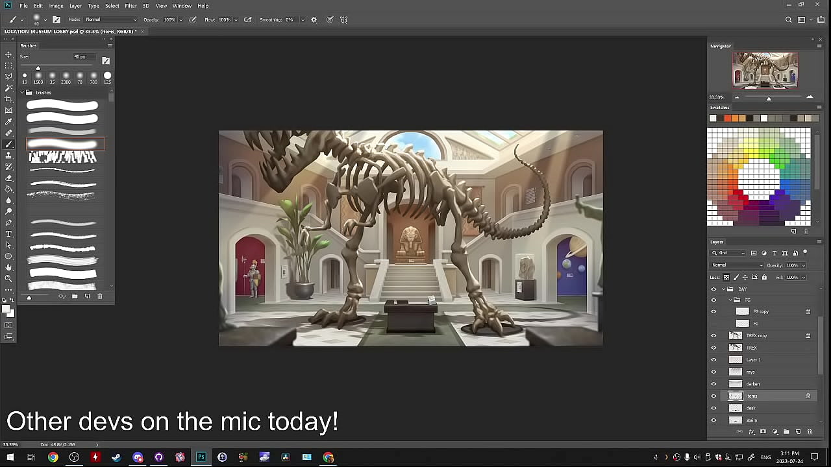Open the brush Mode dropdown in options bar
This screenshot has width=831, height=467.
tap(110, 19)
